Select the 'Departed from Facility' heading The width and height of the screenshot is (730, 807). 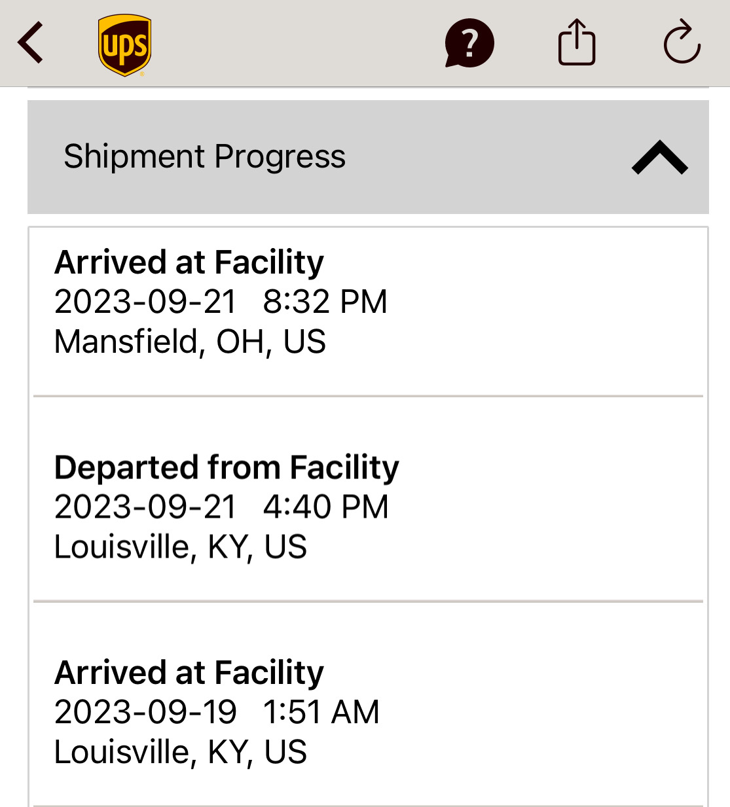(227, 467)
